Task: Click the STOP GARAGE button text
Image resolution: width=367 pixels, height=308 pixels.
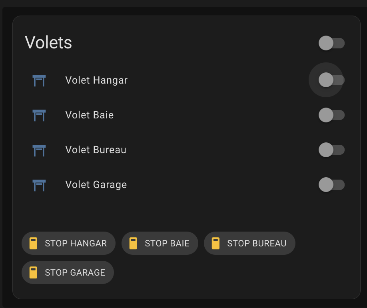Action: tap(75, 273)
